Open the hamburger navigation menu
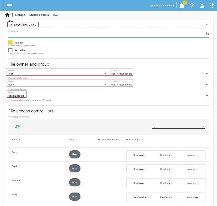This screenshot has width=217, height=206. pyautogui.click(x=9, y=6)
